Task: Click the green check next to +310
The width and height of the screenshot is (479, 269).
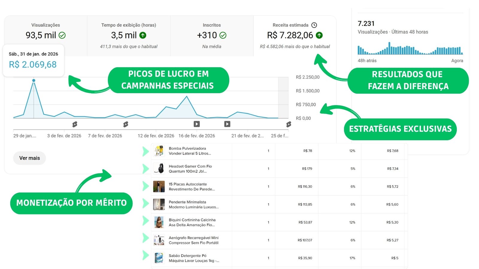Action: point(223,35)
